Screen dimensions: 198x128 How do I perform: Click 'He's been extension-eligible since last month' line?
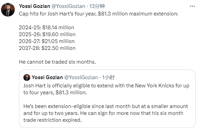[x=106, y=106]
